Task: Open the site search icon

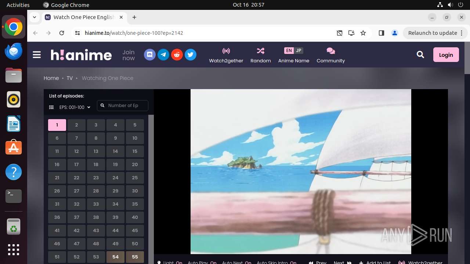Action: 420,55
